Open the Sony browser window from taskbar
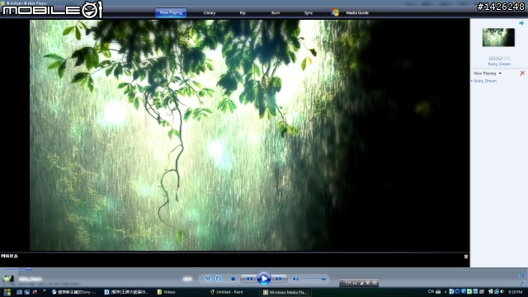 tap(74, 292)
